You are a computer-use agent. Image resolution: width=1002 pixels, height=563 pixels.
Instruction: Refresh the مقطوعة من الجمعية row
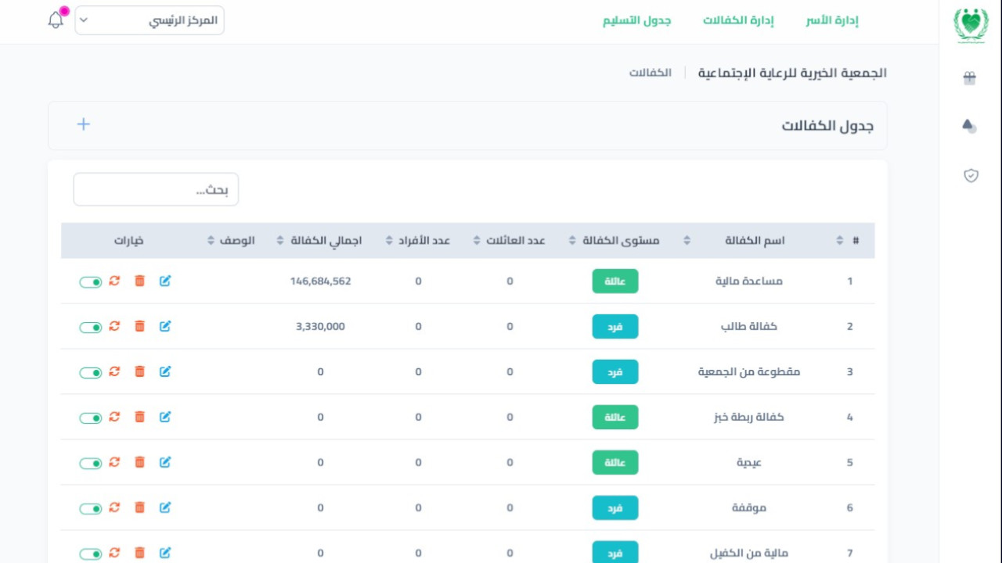[114, 371]
